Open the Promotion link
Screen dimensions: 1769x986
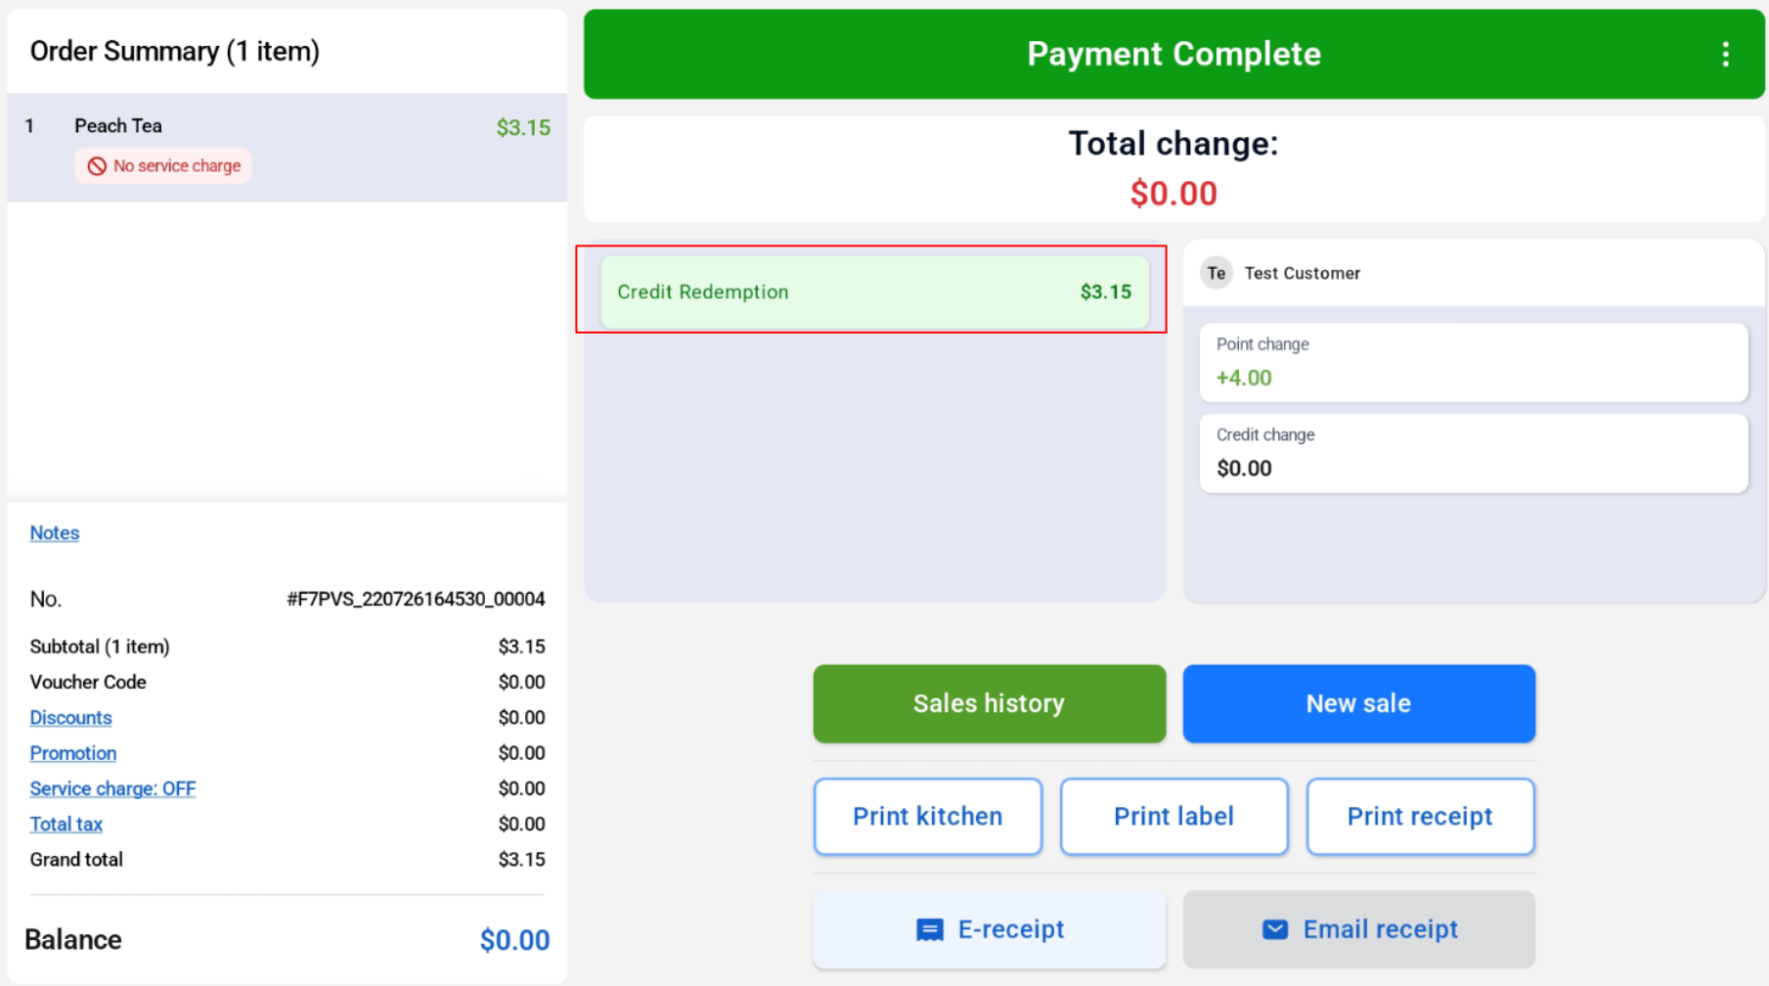point(73,753)
